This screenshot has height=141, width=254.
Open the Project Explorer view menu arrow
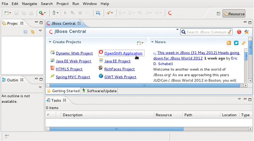pos(40,31)
